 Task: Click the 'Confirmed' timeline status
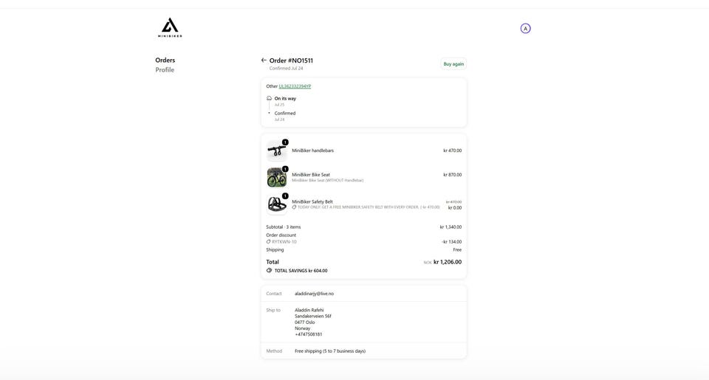pyautogui.click(x=285, y=114)
